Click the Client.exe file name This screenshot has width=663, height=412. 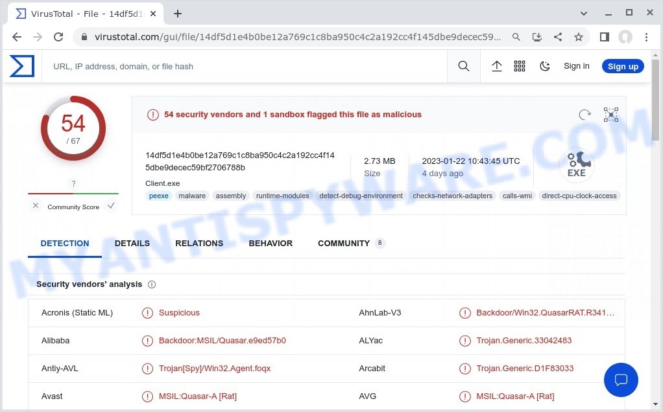coord(162,183)
